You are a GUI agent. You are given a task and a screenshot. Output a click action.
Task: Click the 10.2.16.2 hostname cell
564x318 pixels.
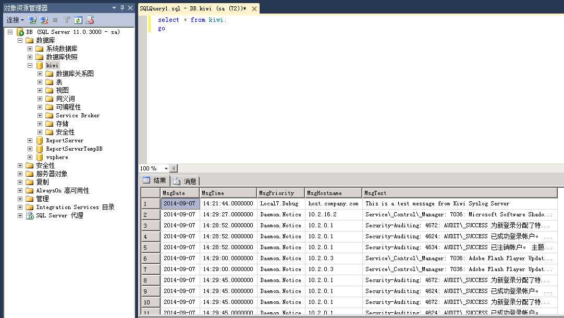click(334, 214)
